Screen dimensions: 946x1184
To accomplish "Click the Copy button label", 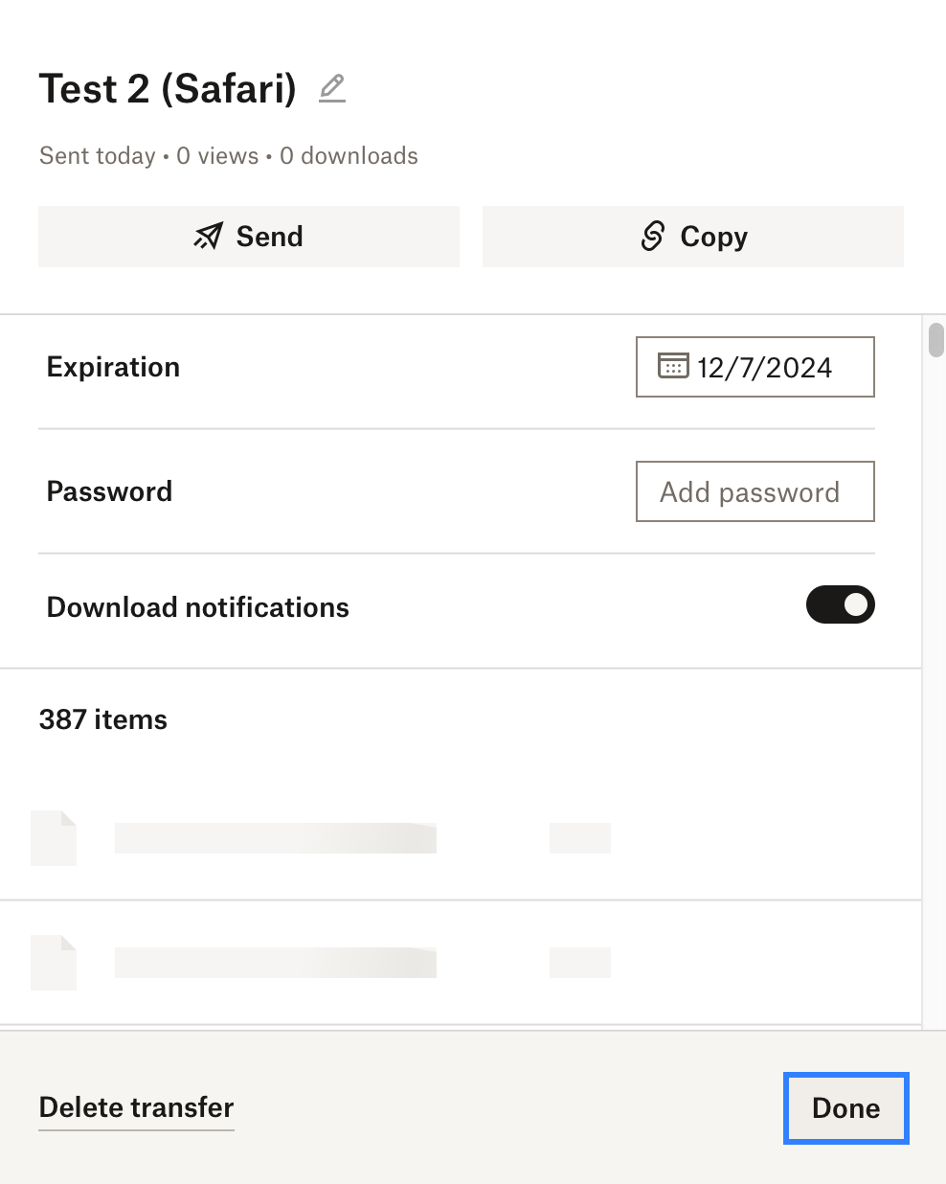I will [x=713, y=237].
